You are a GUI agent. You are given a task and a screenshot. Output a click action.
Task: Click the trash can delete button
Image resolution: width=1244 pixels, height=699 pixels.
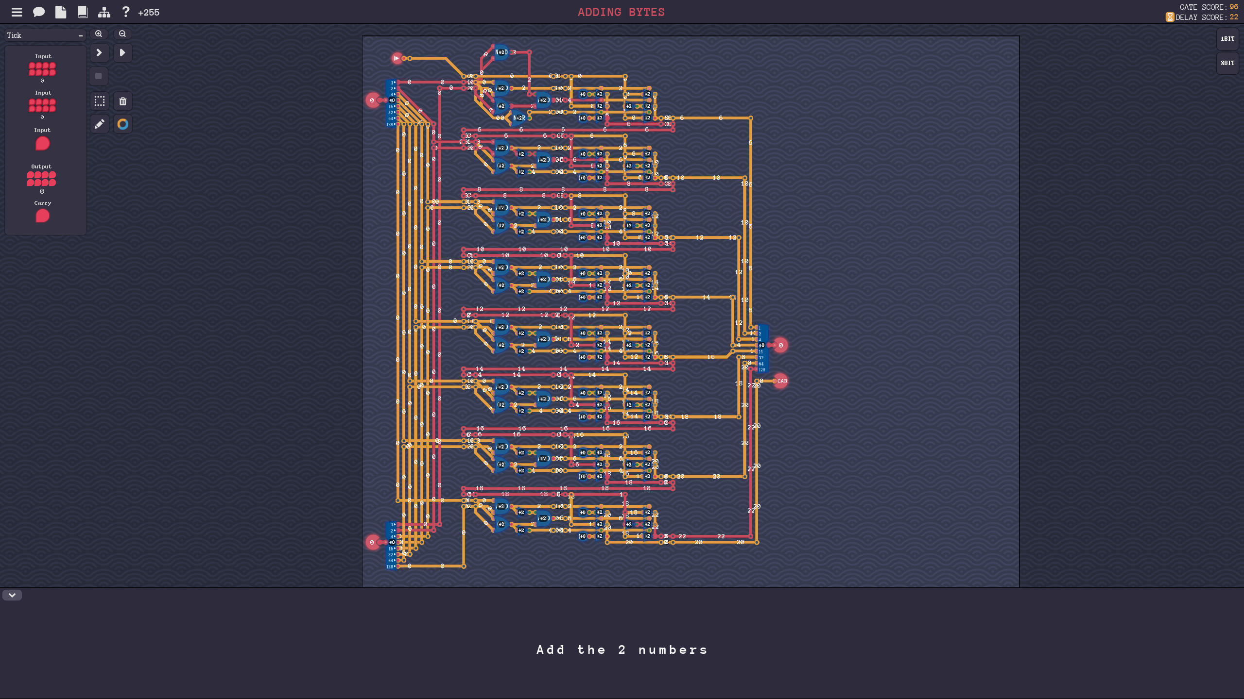(123, 101)
